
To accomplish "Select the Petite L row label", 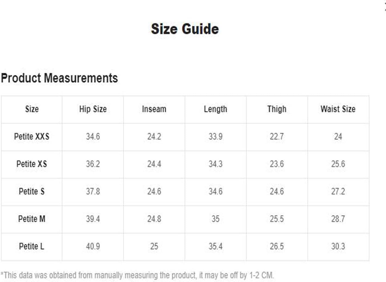I will (32, 246).
